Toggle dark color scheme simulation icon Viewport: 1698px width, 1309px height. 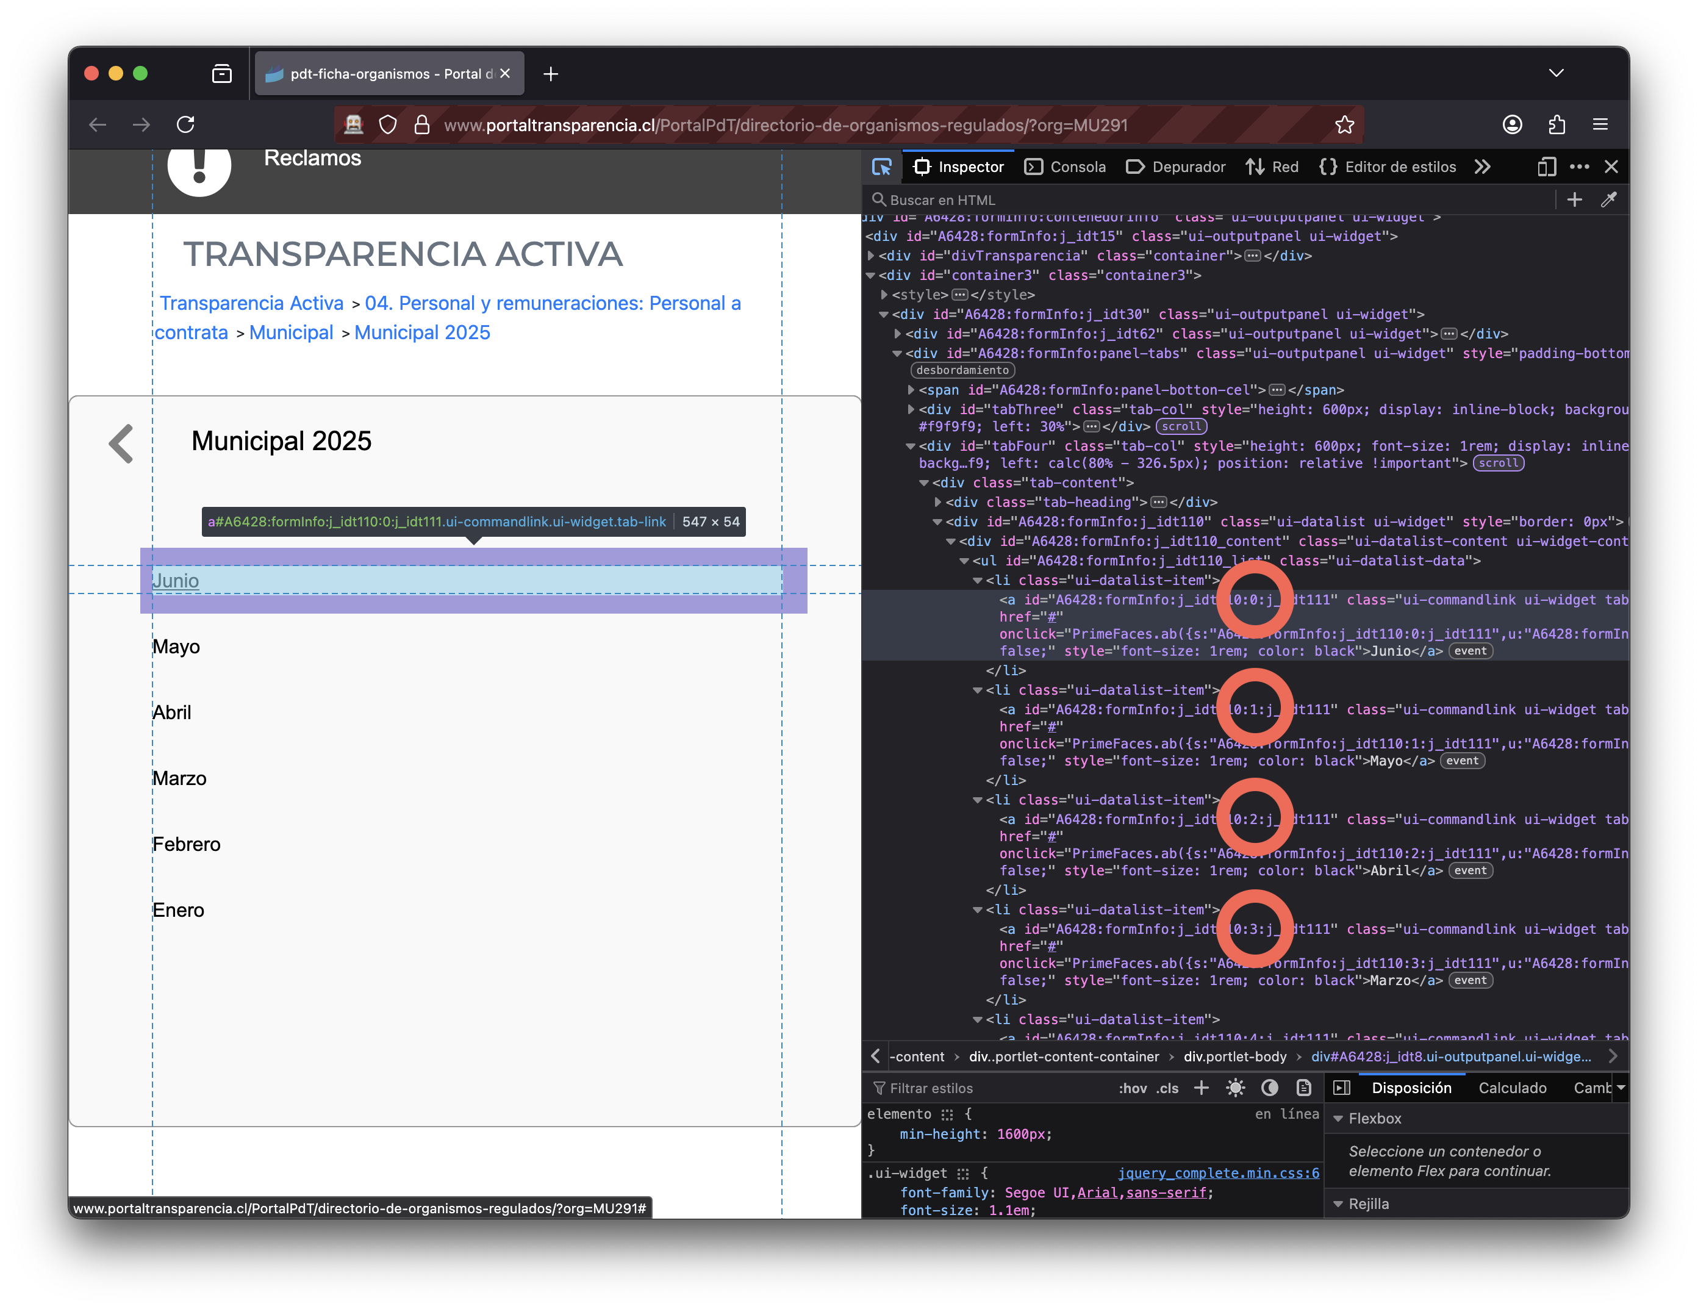(1270, 1088)
